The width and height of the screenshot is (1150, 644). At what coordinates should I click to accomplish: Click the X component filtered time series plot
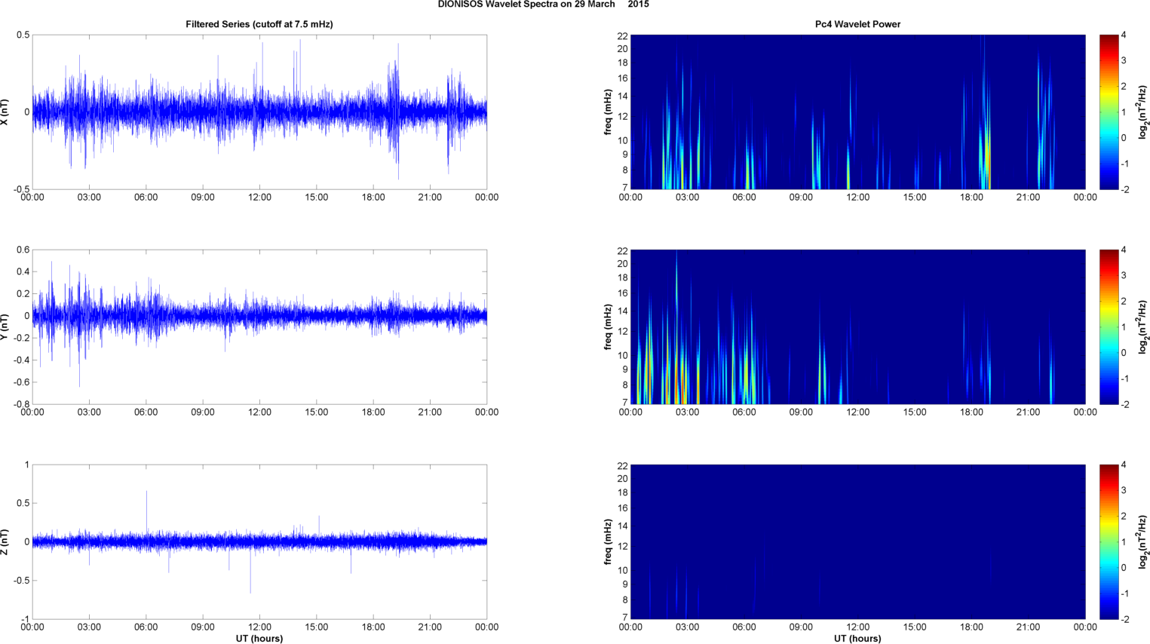tap(259, 112)
